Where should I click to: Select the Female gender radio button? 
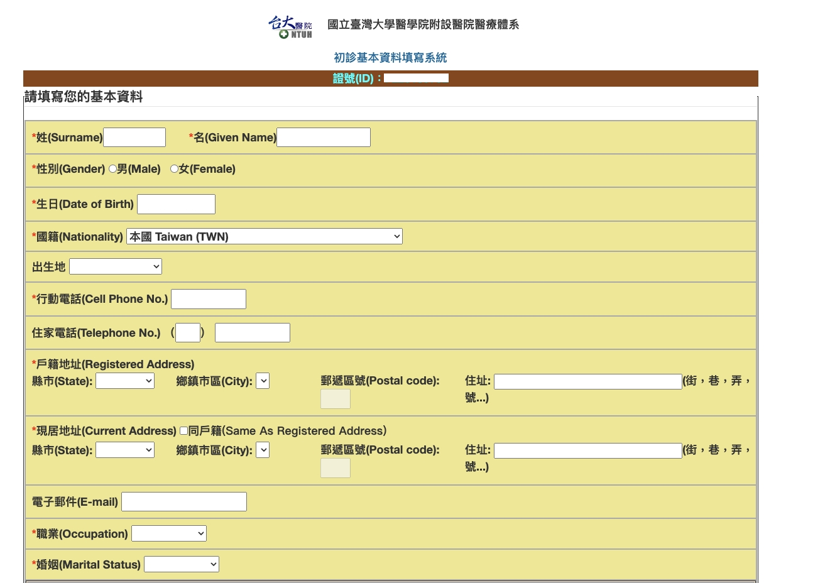[x=174, y=169]
